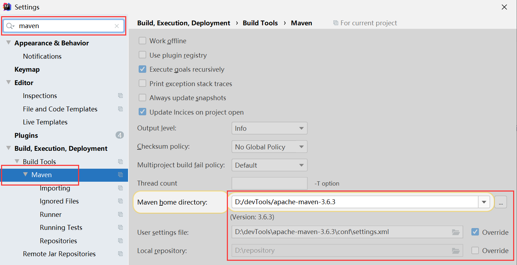Open the Plugins settings page
This screenshot has width=517, height=265.
point(26,135)
